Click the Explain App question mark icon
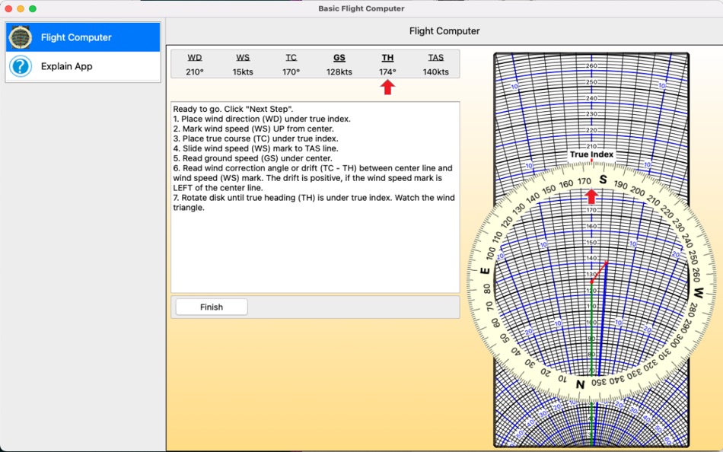 point(21,66)
